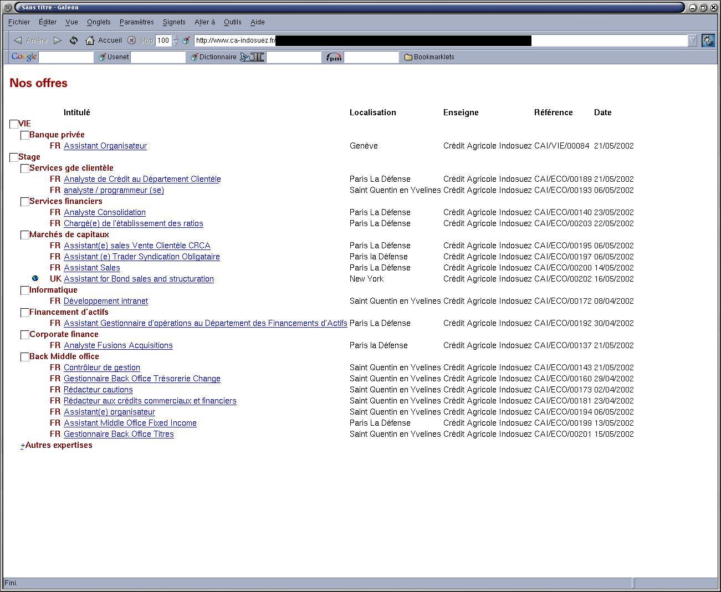This screenshot has height=592, width=721.
Task: Click globe icon next to UK offer
Action: (x=35, y=279)
